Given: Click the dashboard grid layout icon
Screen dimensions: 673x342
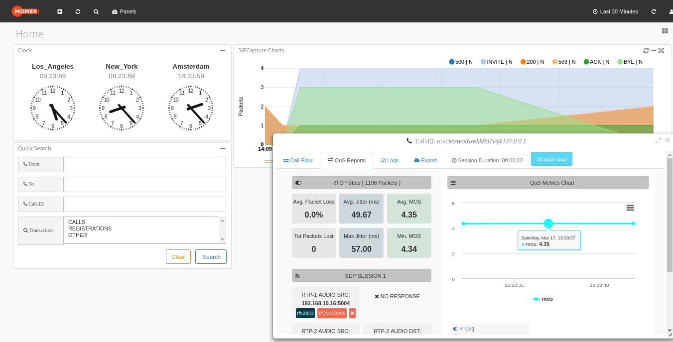Looking at the screenshot, I should coord(665,31).
